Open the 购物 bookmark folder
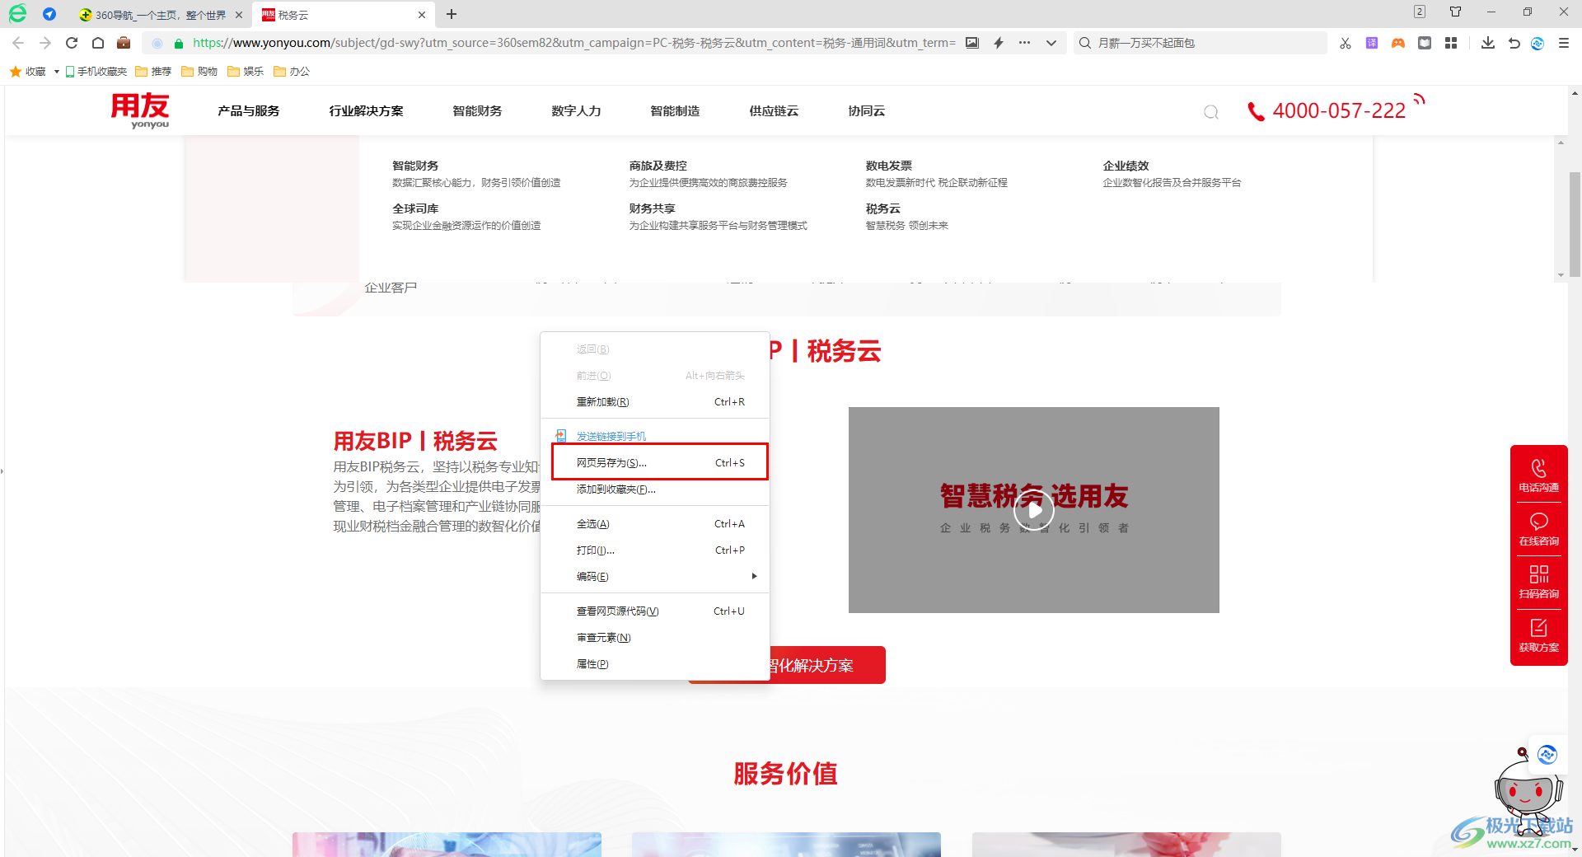 199,72
